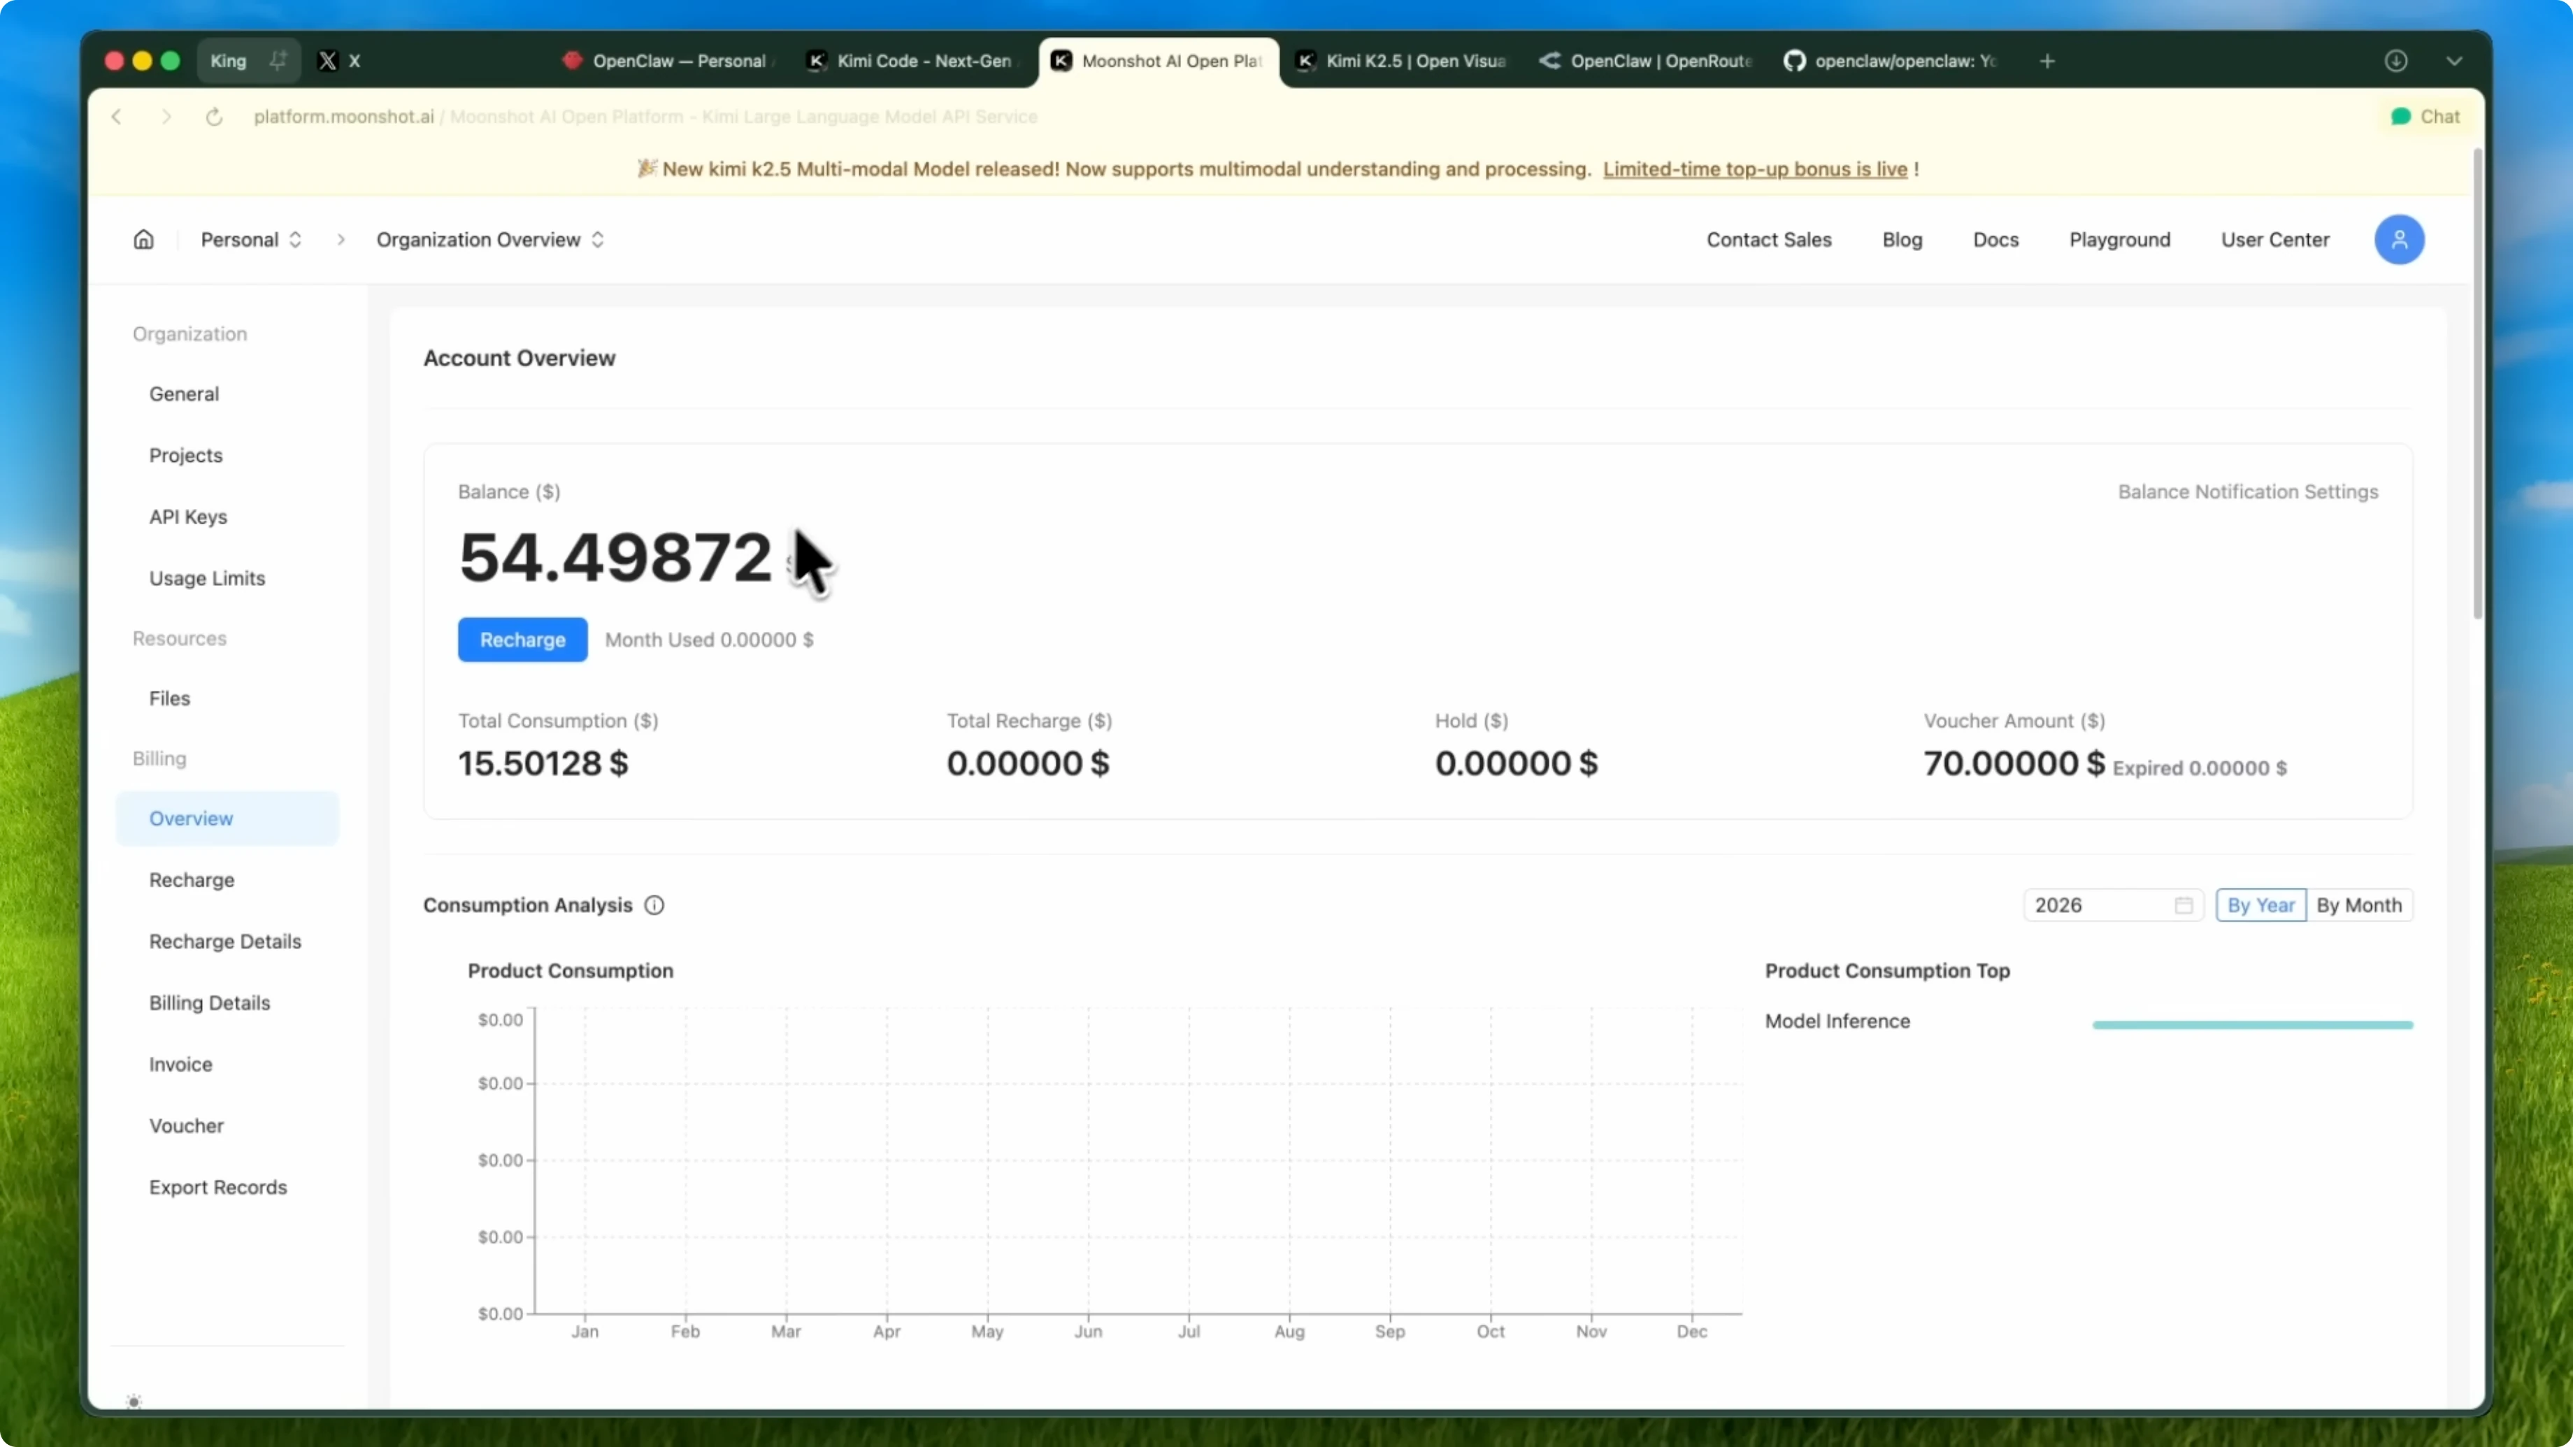The width and height of the screenshot is (2573, 1447).
Task: Expand the browser chevron next to downloads
Action: 2455,60
